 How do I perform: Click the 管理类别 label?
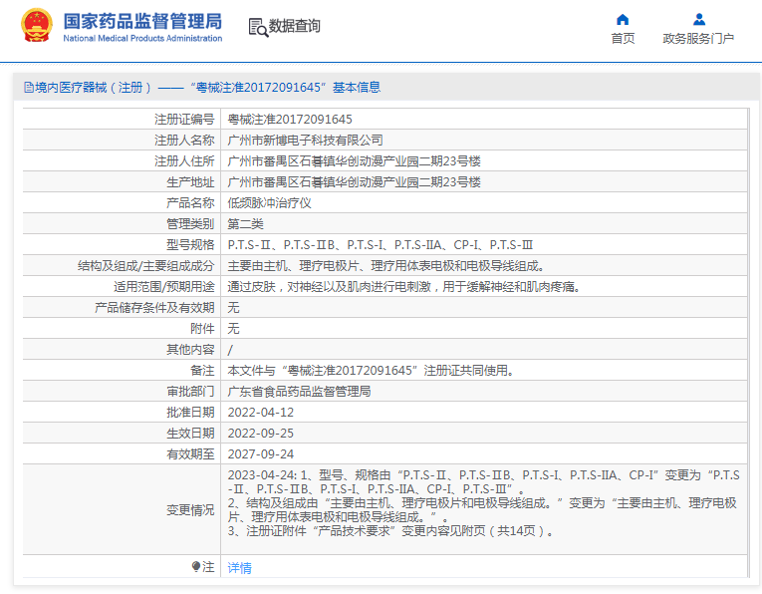pyautogui.click(x=190, y=223)
